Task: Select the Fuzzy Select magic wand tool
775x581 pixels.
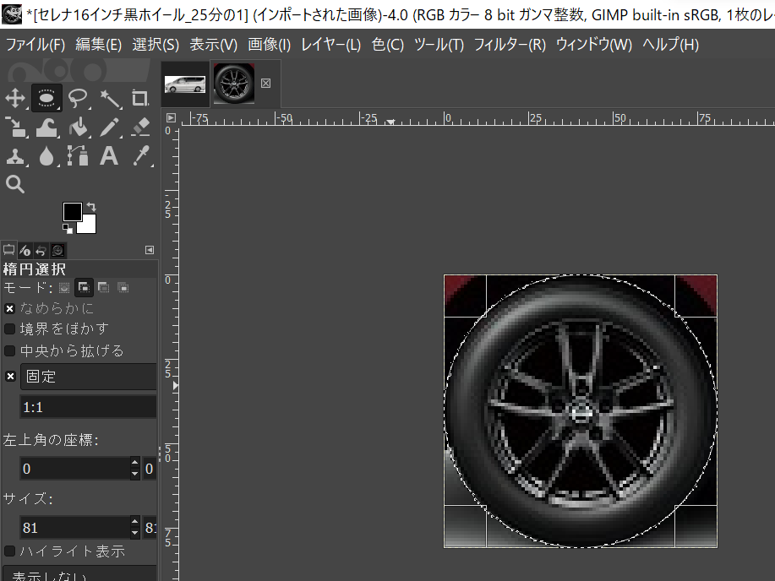Action: click(110, 99)
